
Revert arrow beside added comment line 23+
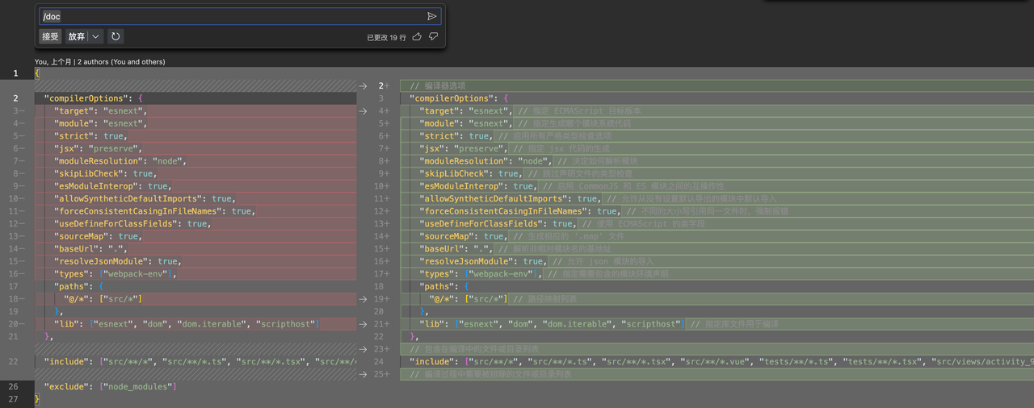point(364,349)
